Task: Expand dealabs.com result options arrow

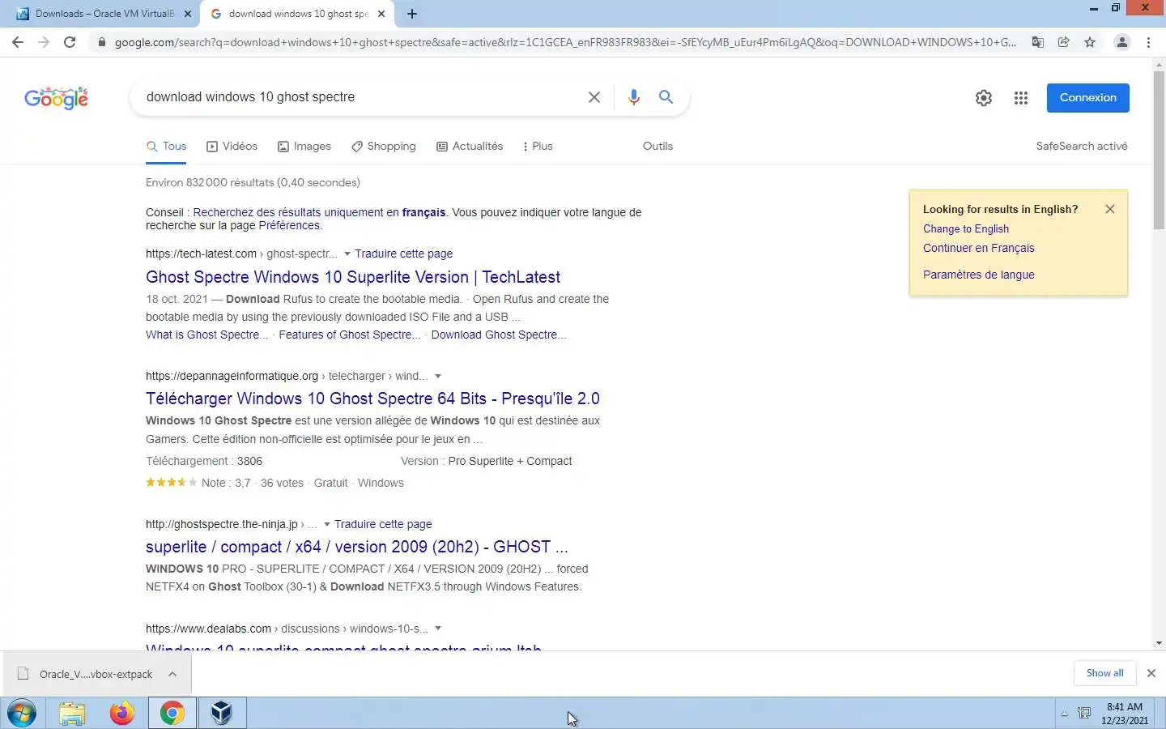Action: (x=437, y=629)
